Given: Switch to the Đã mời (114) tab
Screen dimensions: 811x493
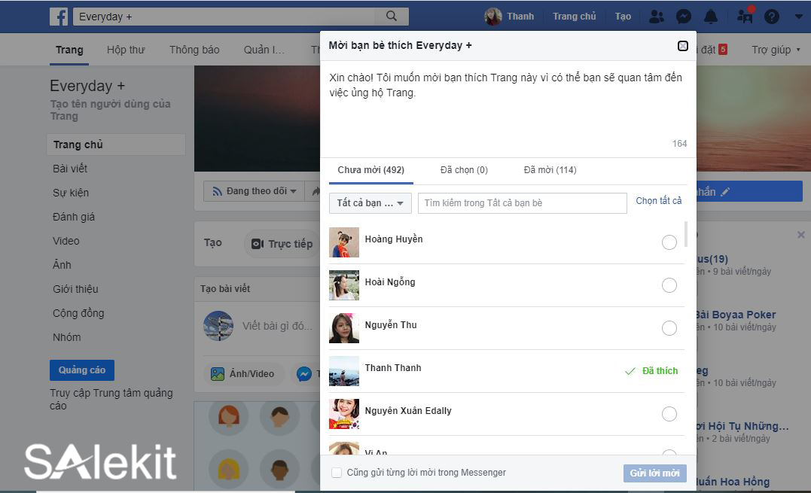Looking at the screenshot, I should (550, 170).
